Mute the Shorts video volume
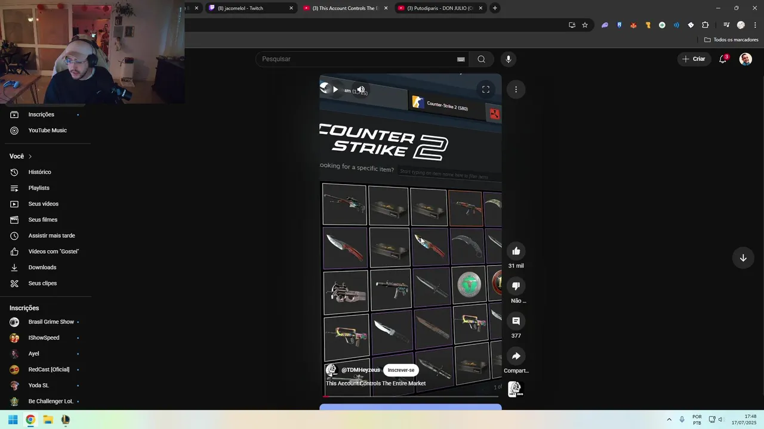Screen dimensions: 764x429 click(x=361, y=89)
